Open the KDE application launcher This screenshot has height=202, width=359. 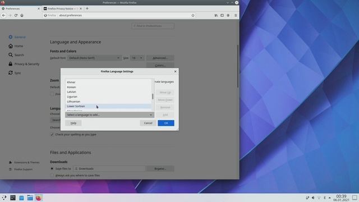[4, 198]
